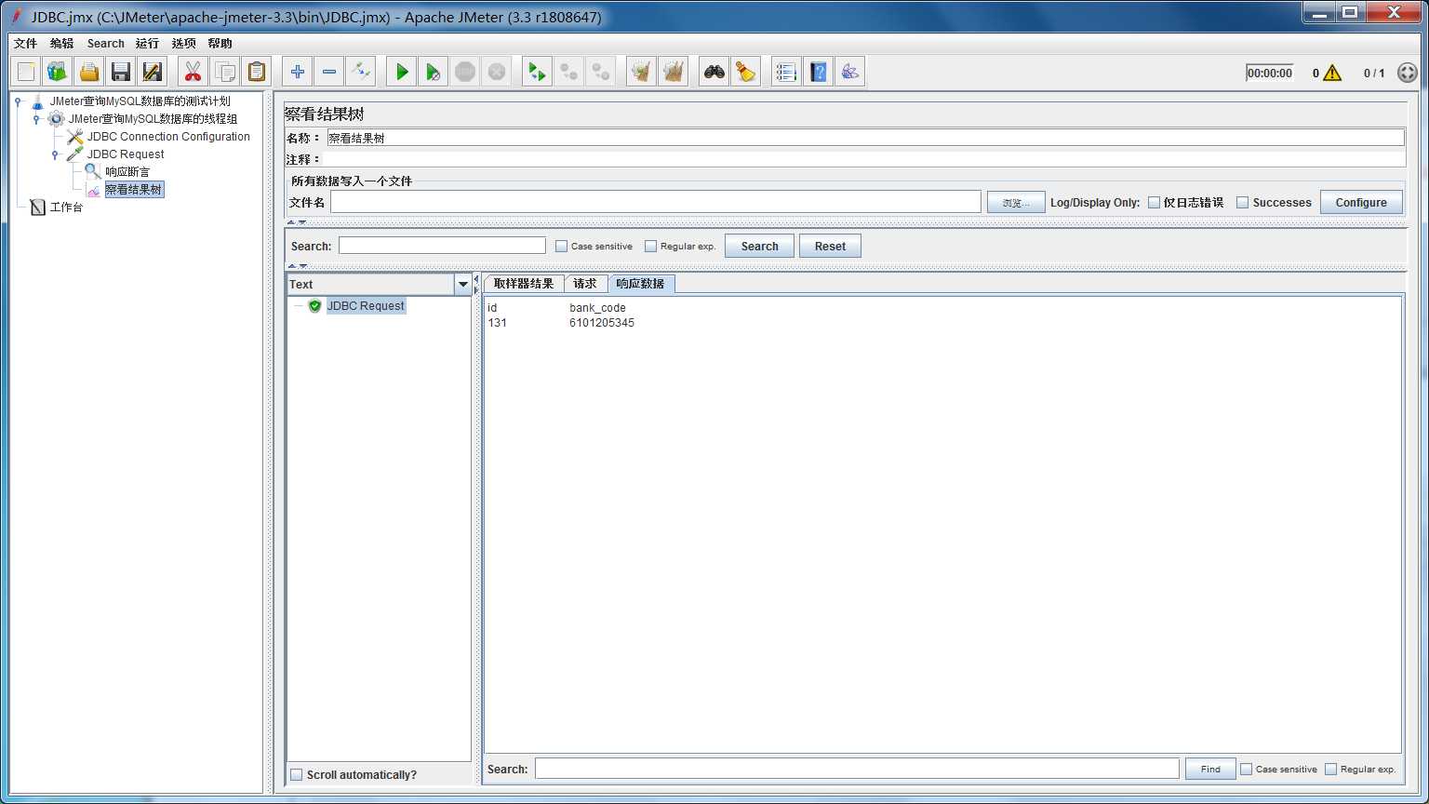
Task: Cut selection with the scissors icon
Action: [193, 72]
